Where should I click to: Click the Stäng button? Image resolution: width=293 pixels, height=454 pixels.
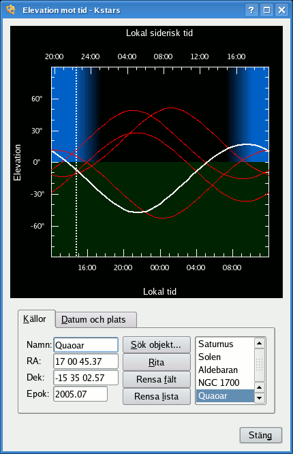260,435
